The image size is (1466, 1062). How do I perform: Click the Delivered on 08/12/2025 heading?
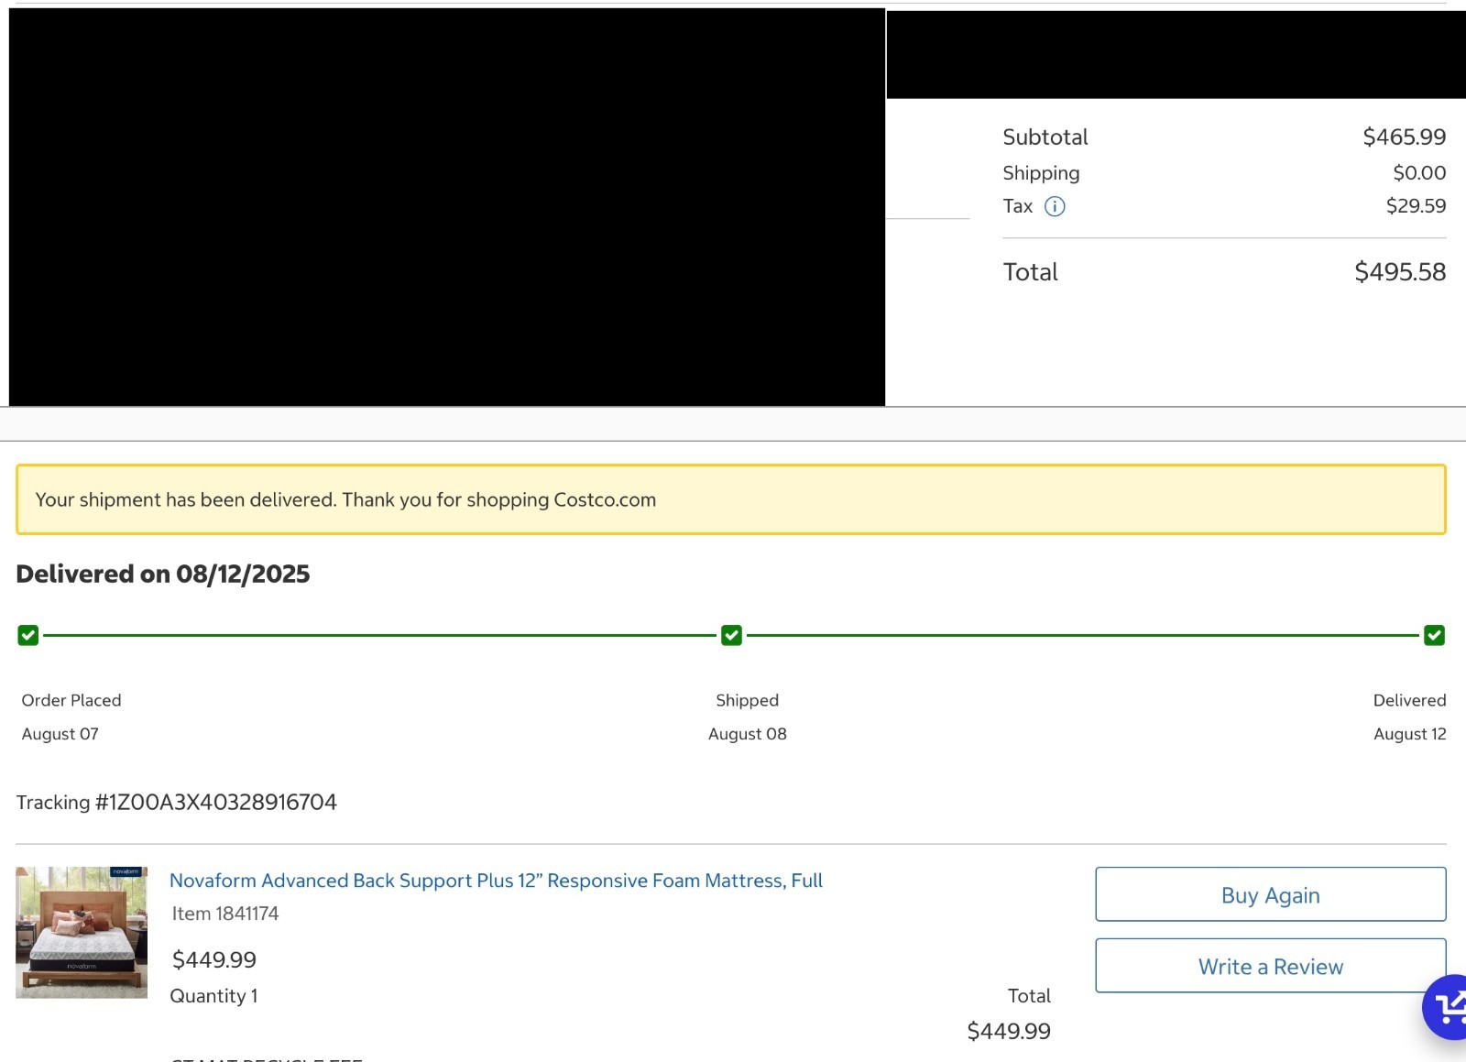pos(163,574)
